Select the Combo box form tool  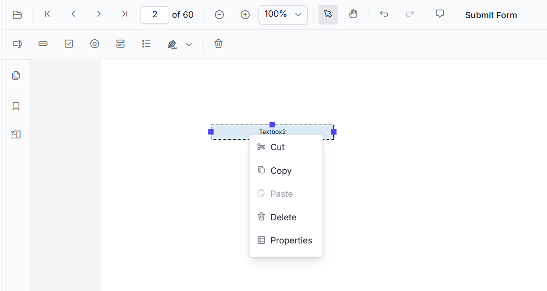pyautogui.click(x=120, y=44)
